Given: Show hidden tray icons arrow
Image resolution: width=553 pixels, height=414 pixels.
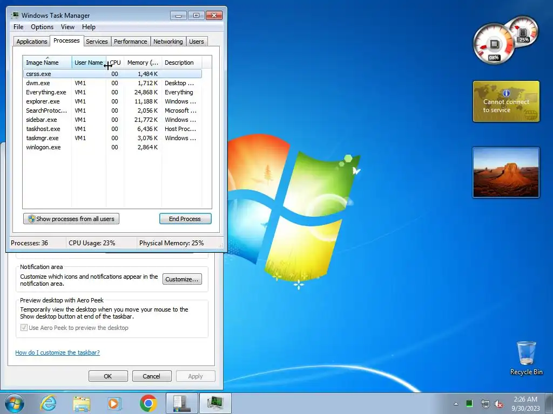Looking at the screenshot, I should (456, 404).
